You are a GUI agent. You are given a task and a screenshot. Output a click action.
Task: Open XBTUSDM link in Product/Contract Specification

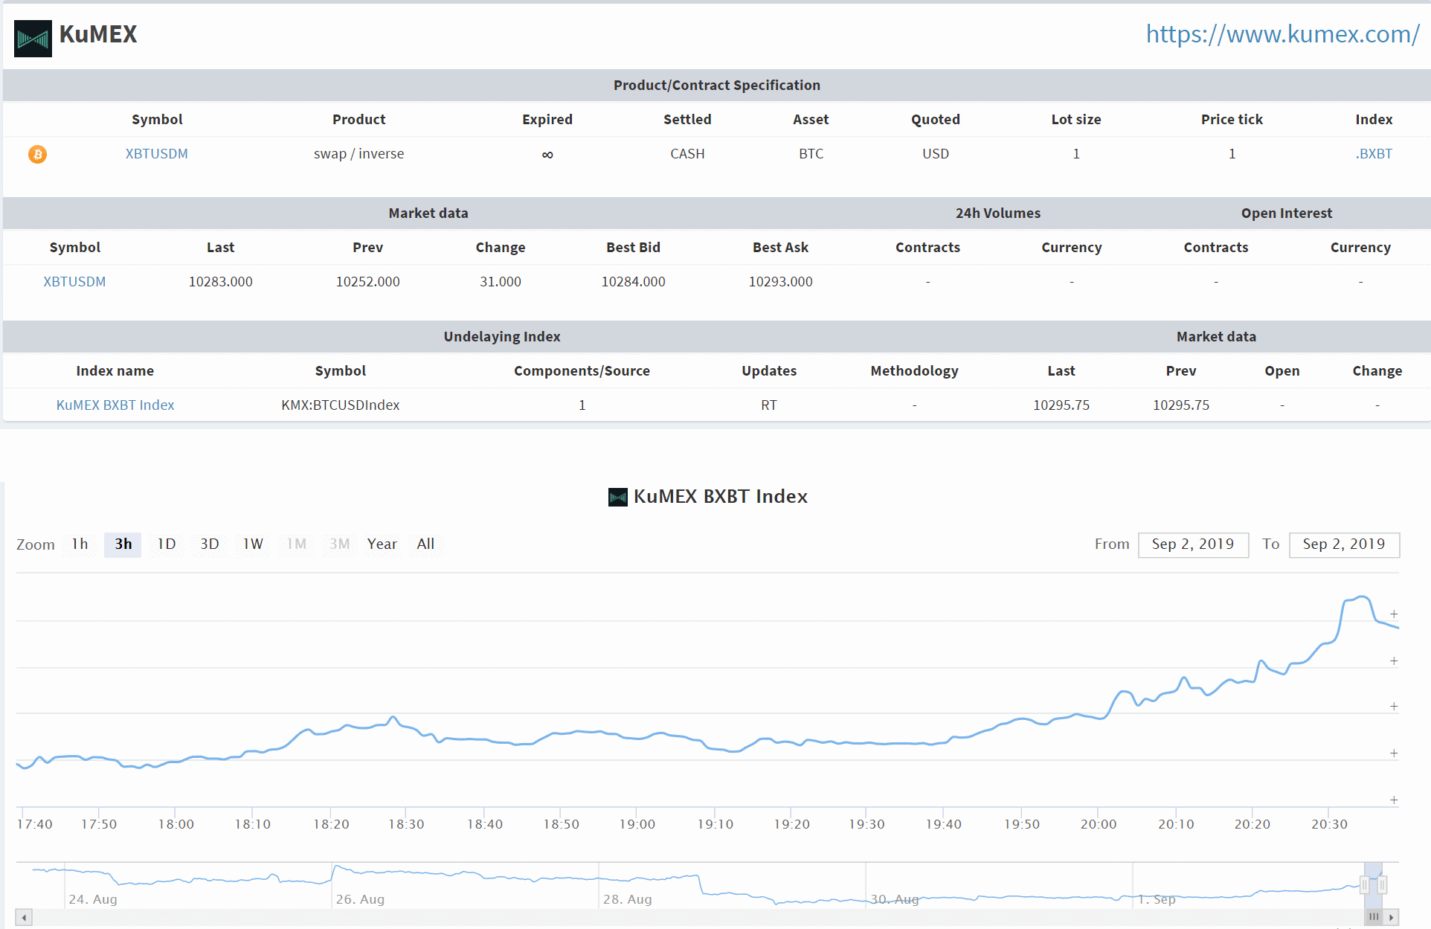[x=157, y=154]
